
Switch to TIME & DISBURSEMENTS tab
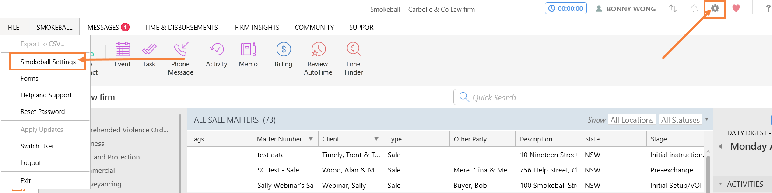click(181, 27)
